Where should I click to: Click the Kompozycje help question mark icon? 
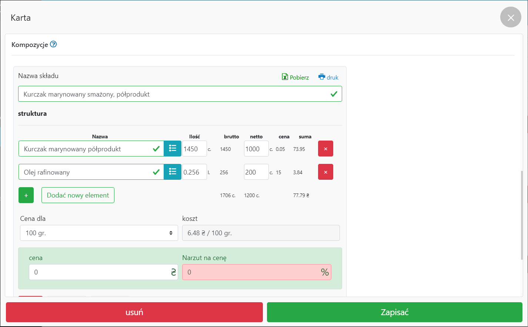53,44
